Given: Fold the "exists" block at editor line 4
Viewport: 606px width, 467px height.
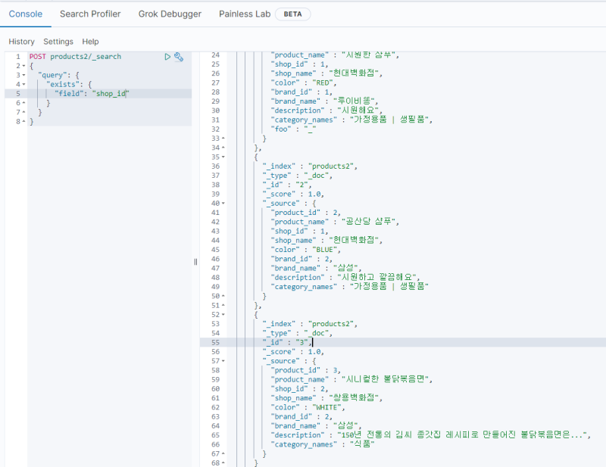Looking at the screenshot, I should [x=23, y=84].
